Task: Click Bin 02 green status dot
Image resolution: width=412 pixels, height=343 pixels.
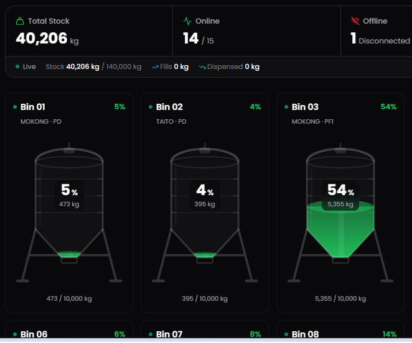Action: click(x=151, y=107)
